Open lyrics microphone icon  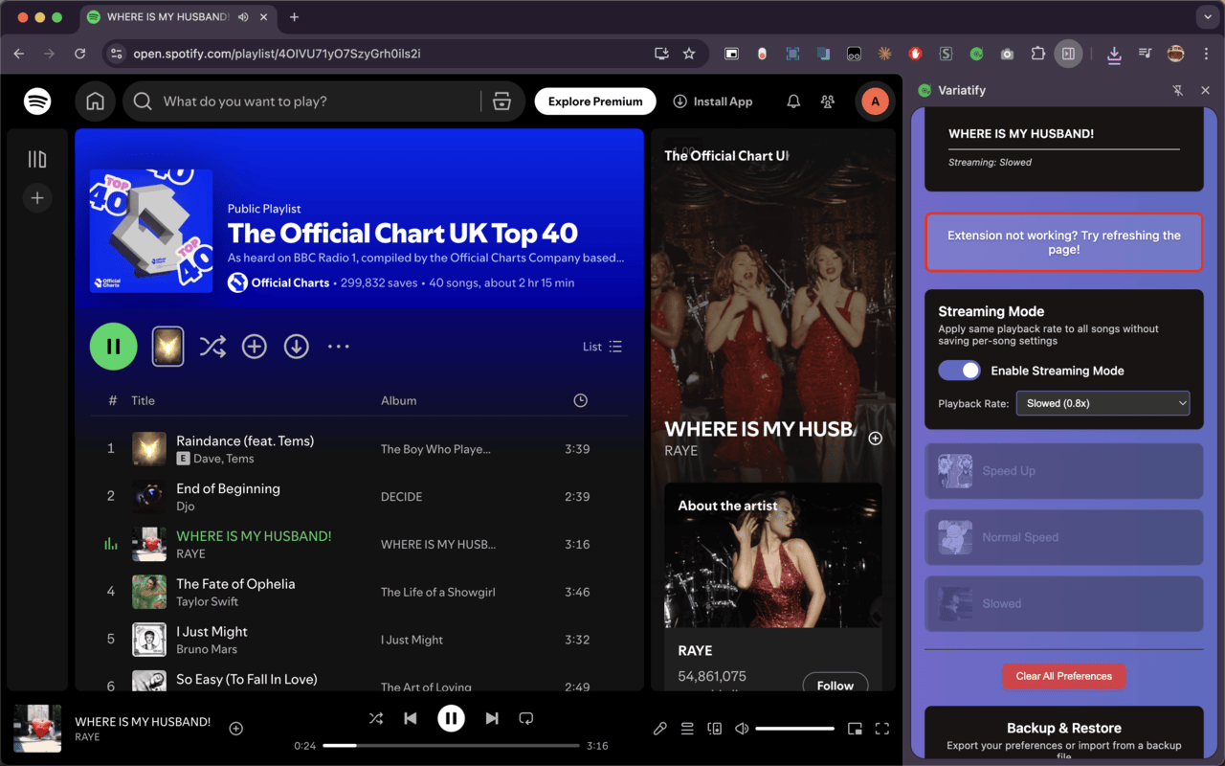point(660,729)
